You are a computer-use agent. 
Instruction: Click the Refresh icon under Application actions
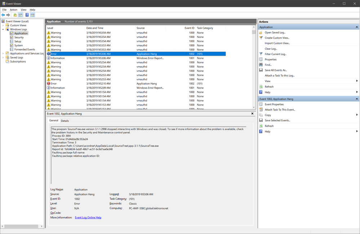(261, 87)
